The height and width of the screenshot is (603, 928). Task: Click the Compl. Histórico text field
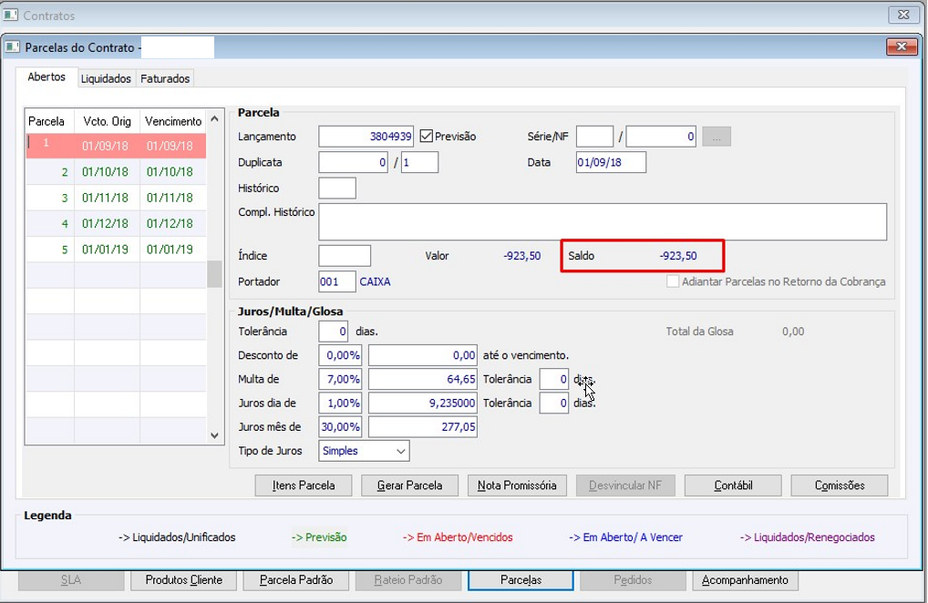point(603,221)
